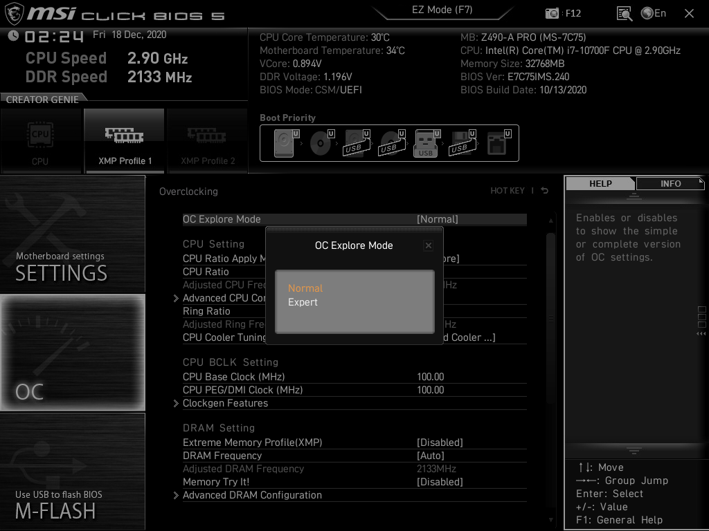The height and width of the screenshot is (531, 709).
Task: Select the USB hard disk boot icon
Action: point(357,142)
